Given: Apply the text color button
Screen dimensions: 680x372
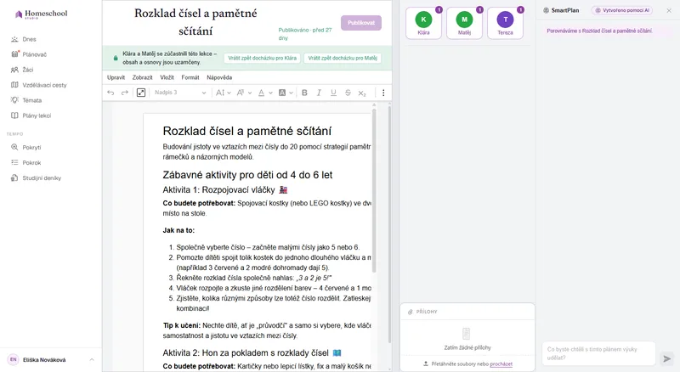Looking at the screenshot, I should (x=261, y=93).
